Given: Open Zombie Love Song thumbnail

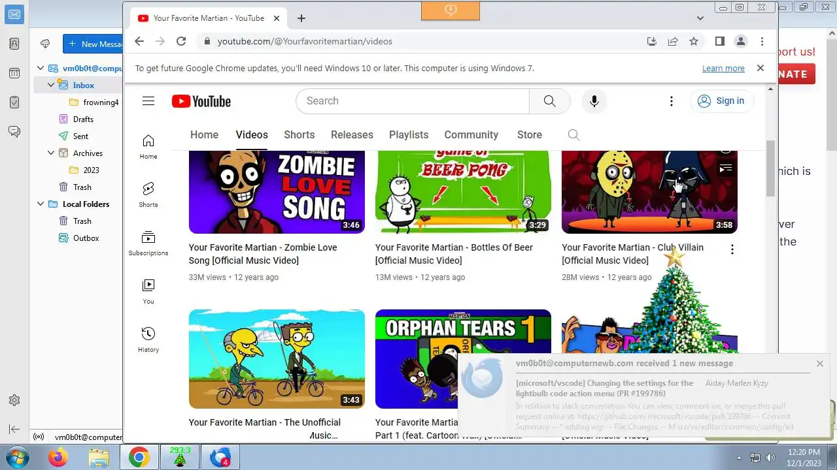Looking at the screenshot, I should 277,192.
